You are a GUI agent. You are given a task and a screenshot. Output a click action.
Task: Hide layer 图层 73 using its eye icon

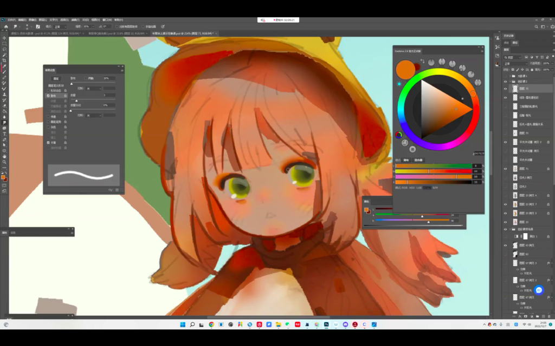tap(506, 88)
